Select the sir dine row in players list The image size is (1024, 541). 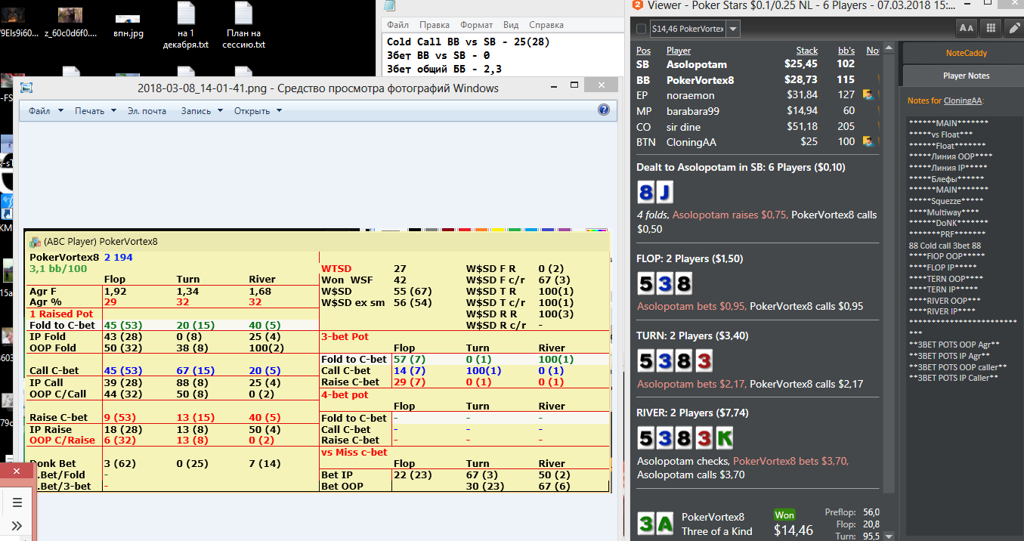[758, 126]
